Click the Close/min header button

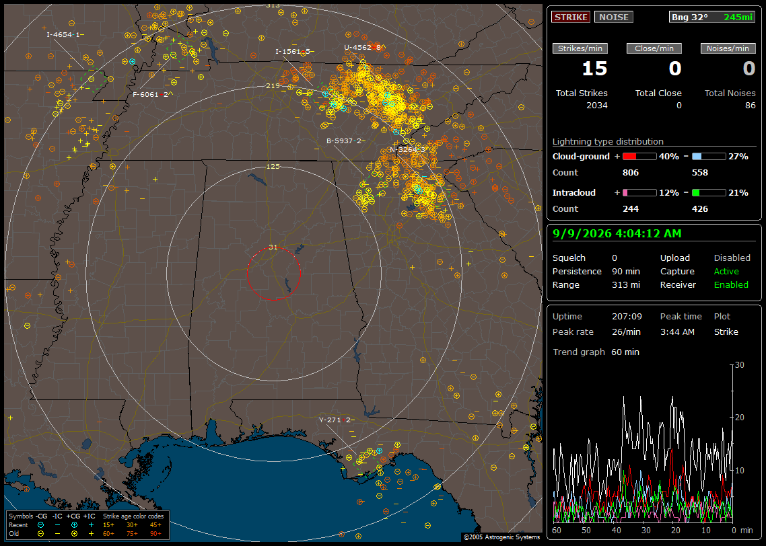[654, 48]
